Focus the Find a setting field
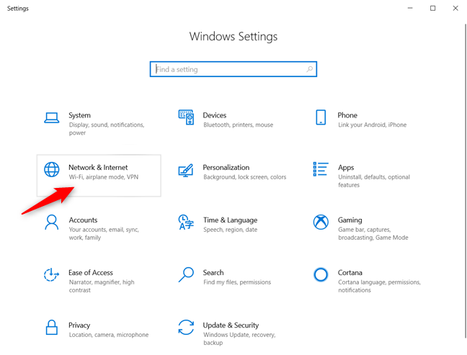Viewport: 467px width, 355px height. point(233,69)
